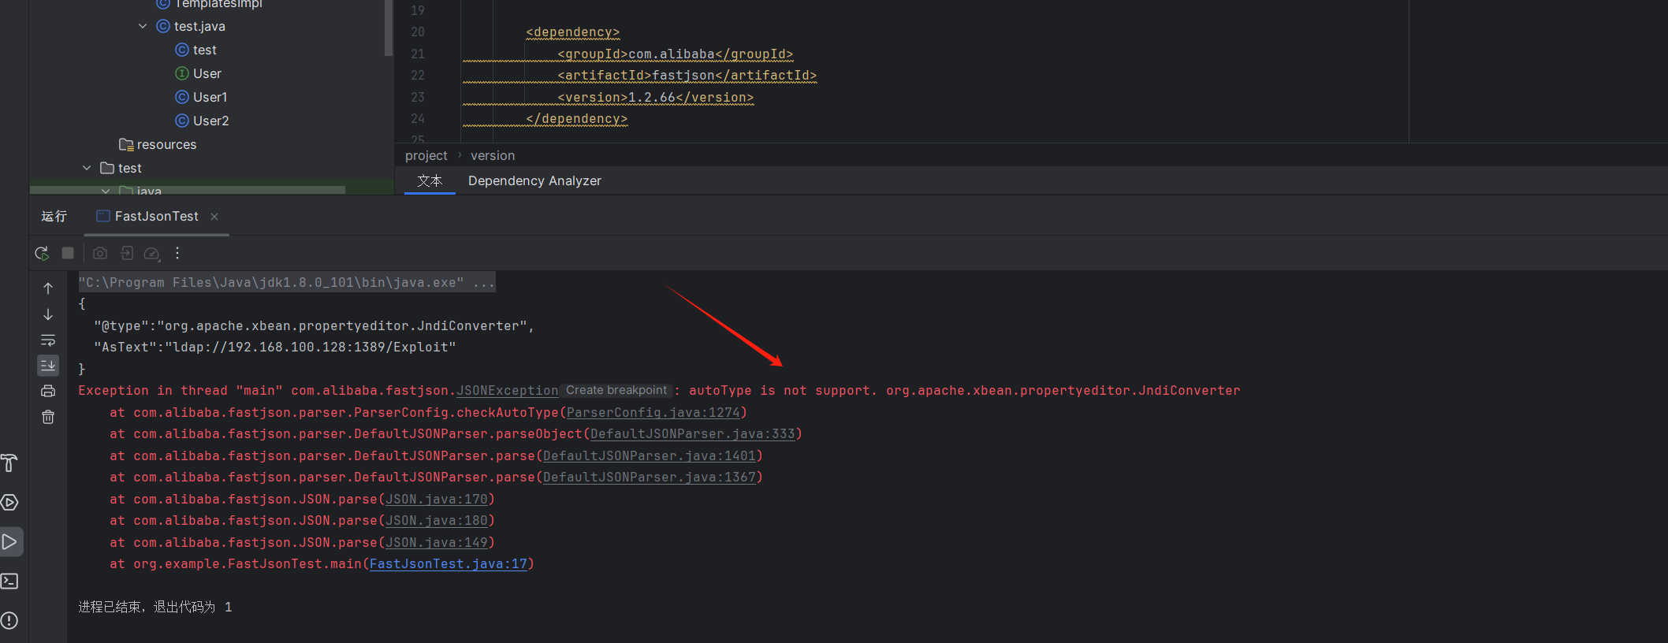
Task: Open the Problems tool window
Action: pyautogui.click(x=9, y=621)
